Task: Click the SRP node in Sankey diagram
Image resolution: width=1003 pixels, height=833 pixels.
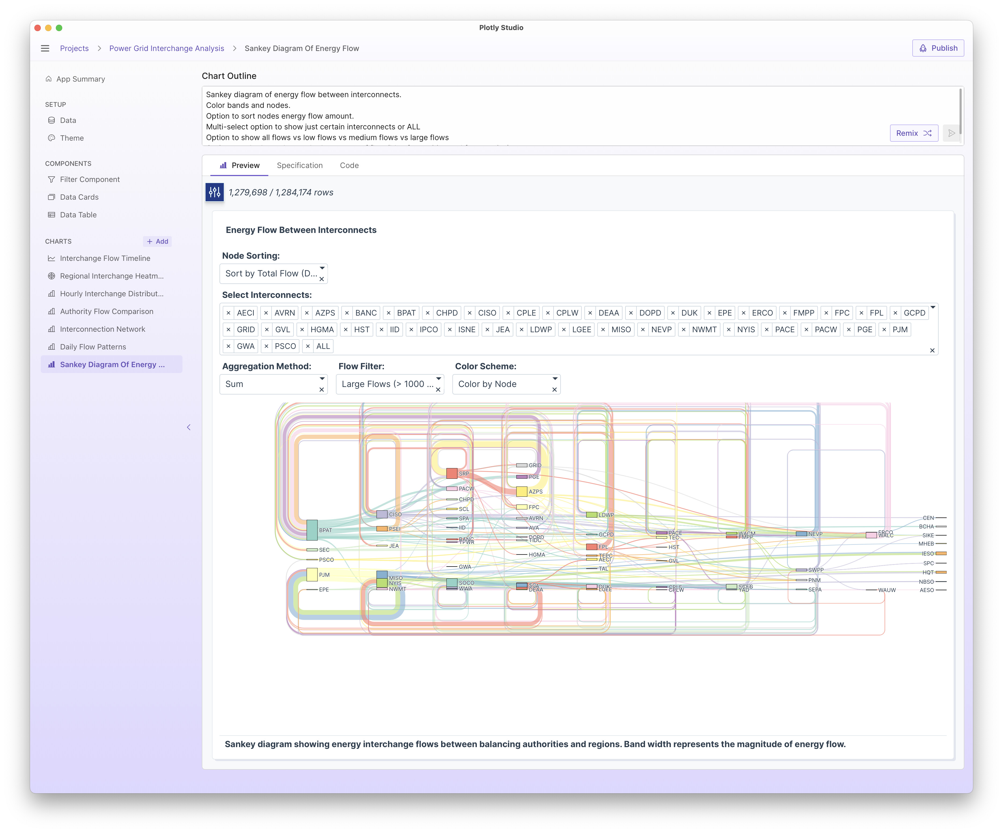Action: [451, 473]
